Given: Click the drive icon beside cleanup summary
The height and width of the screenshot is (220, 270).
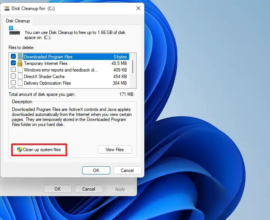Looking at the screenshot, I should point(15,31).
